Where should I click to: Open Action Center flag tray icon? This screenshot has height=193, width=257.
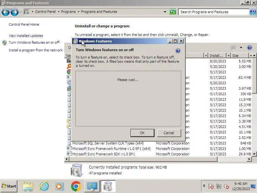coord(211,186)
